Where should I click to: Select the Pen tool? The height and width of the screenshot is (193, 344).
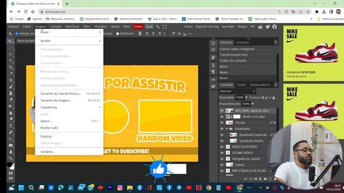(11, 132)
